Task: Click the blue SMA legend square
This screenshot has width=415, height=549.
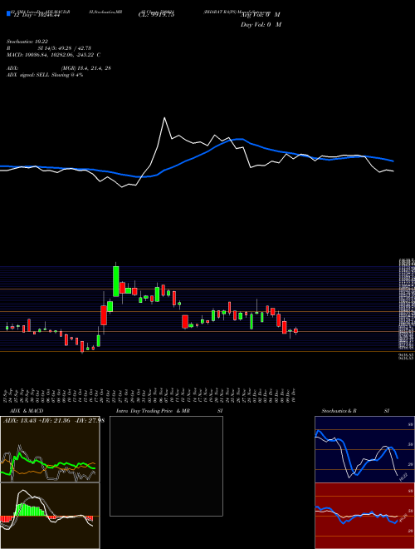Action: point(8,14)
